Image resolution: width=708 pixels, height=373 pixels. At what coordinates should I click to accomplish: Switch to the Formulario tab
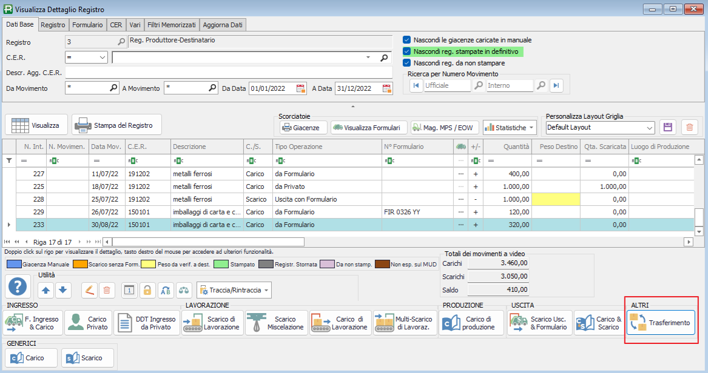87,25
